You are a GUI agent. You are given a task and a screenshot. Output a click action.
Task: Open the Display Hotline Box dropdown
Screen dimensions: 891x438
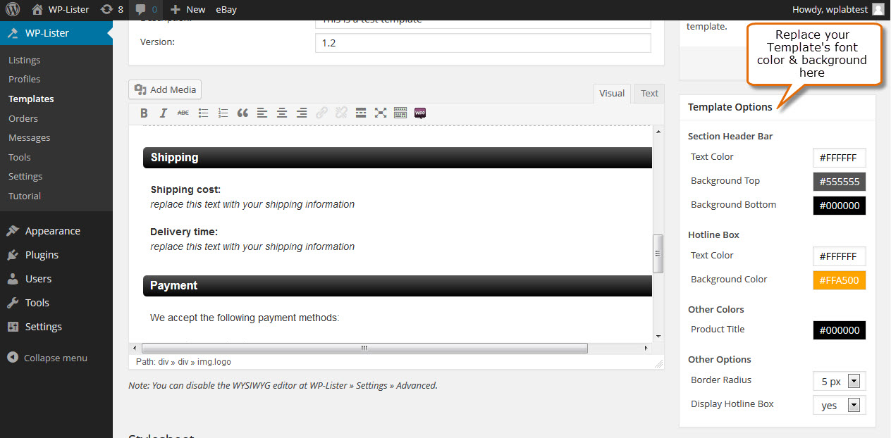tap(839, 405)
